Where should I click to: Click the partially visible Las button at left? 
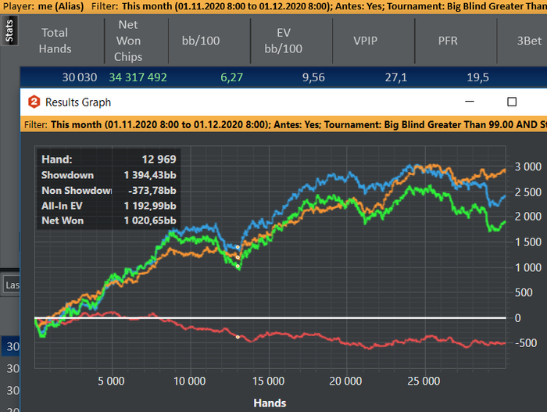pos(12,285)
